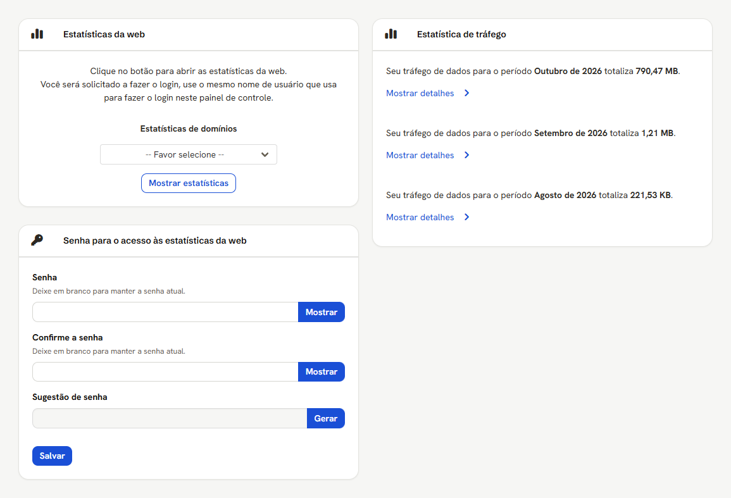Reveal the Senha field with its Mostrar button
The width and height of the screenshot is (731, 498).
tap(322, 312)
